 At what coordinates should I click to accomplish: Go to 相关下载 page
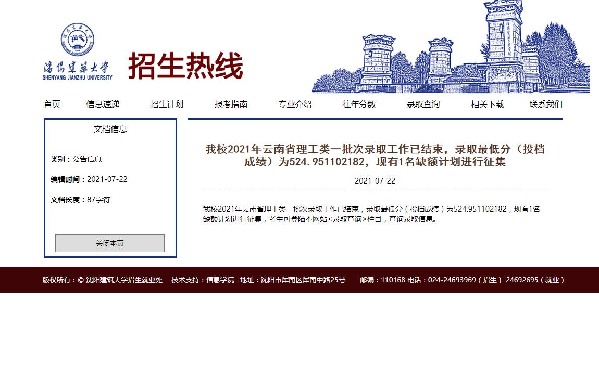pos(488,104)
